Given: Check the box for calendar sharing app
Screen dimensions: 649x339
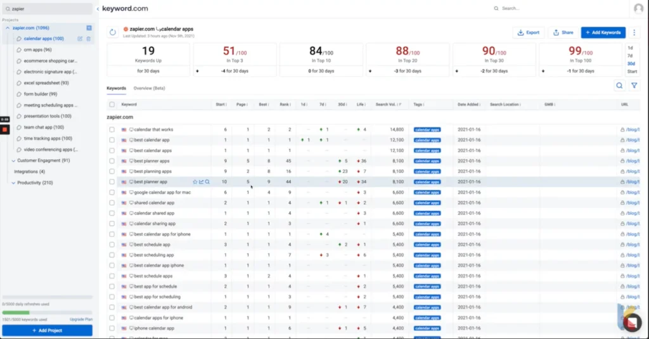Looking at the screenshot, I should click(x=112, y=224).
